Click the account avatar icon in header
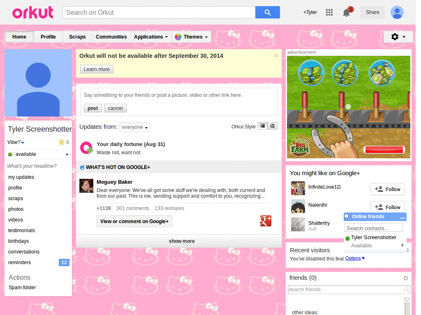421x315 pixels. point(397,12)
